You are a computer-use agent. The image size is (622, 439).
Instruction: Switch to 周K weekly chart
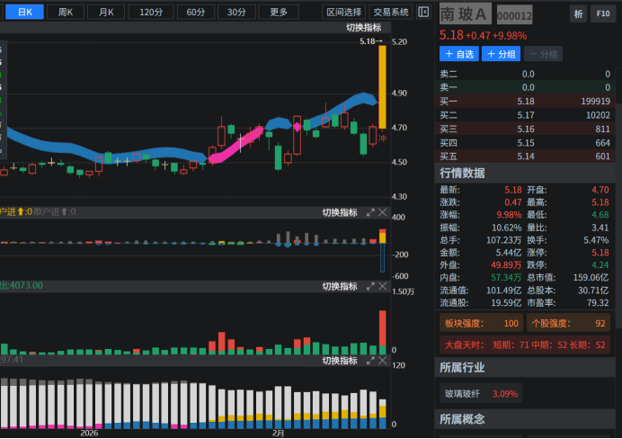(66, 12)
